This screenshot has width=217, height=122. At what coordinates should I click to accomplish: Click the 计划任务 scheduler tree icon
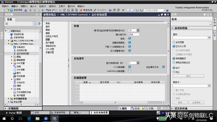click(15, 82)
